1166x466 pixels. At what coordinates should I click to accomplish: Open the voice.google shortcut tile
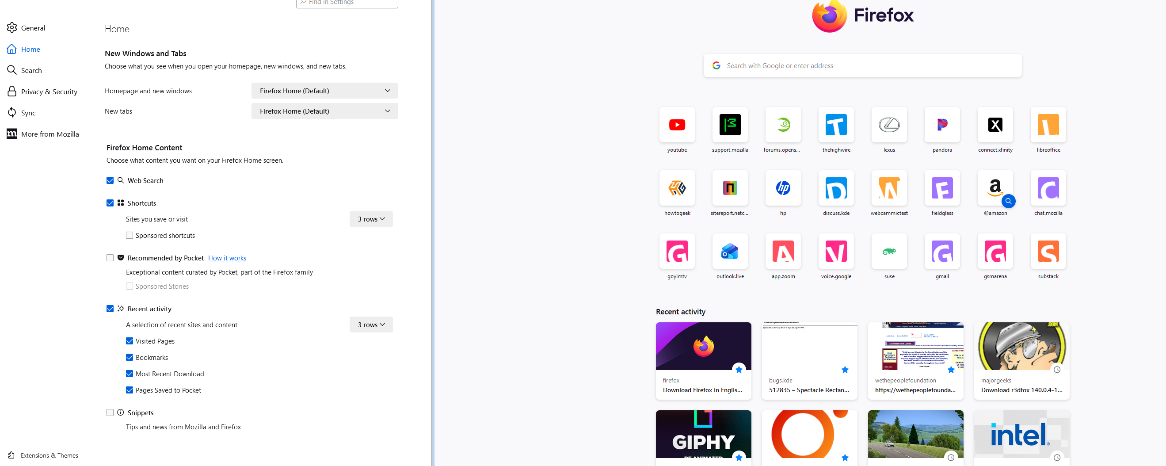(836, 251)
